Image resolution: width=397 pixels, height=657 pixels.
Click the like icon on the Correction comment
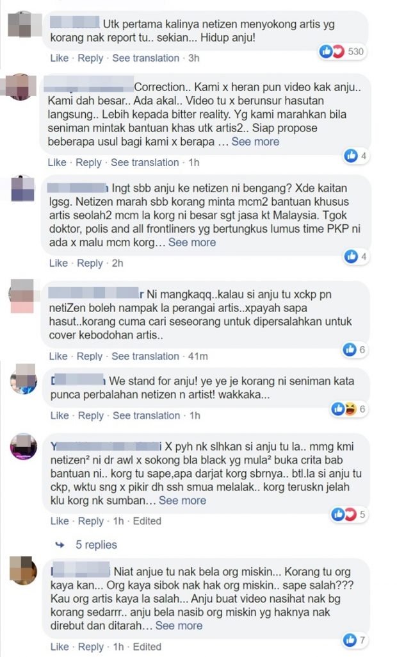pyautogui.click(x=351, y=156)
